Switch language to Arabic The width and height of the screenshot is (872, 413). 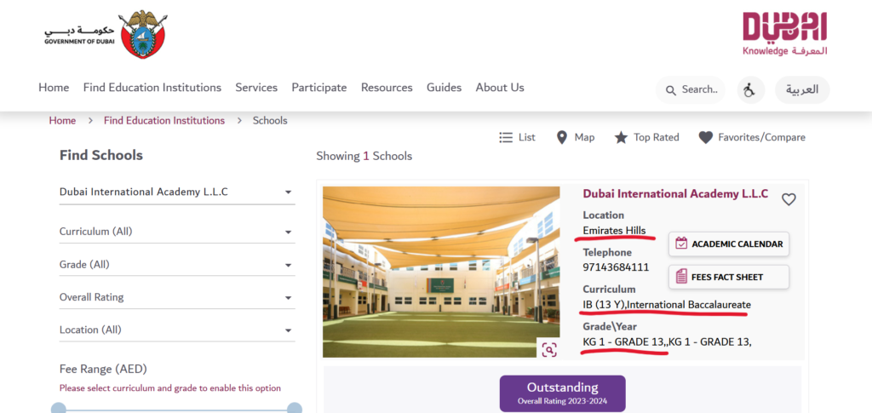[802, 89]
